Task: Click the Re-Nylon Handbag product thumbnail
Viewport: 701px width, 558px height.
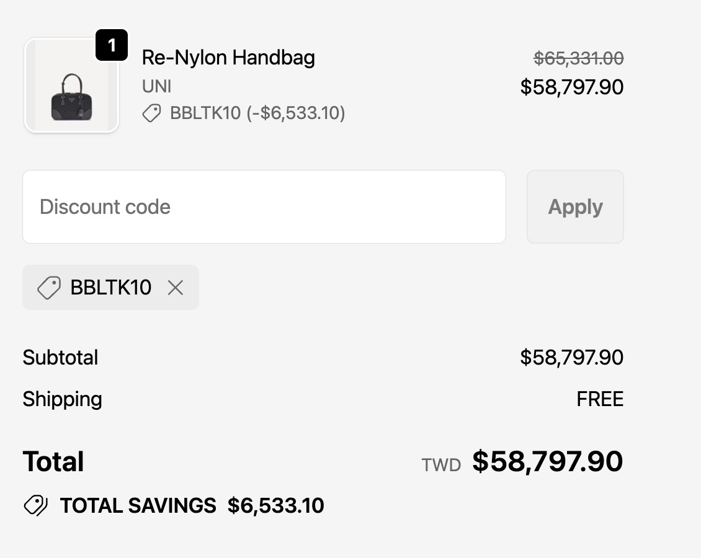Action: (x=71, y=87)
